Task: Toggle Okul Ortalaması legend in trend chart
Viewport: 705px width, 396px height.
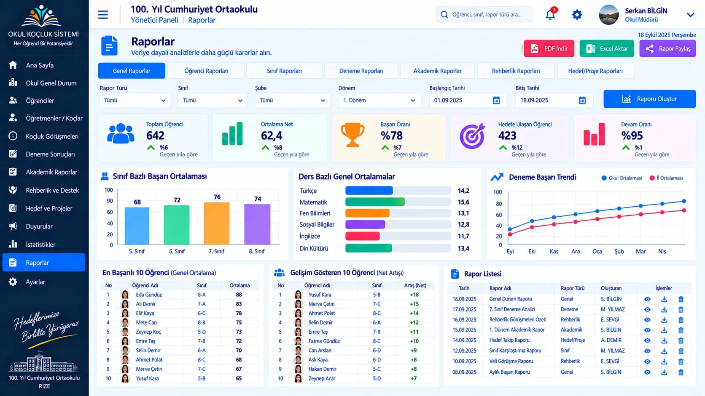Action: 622,178
